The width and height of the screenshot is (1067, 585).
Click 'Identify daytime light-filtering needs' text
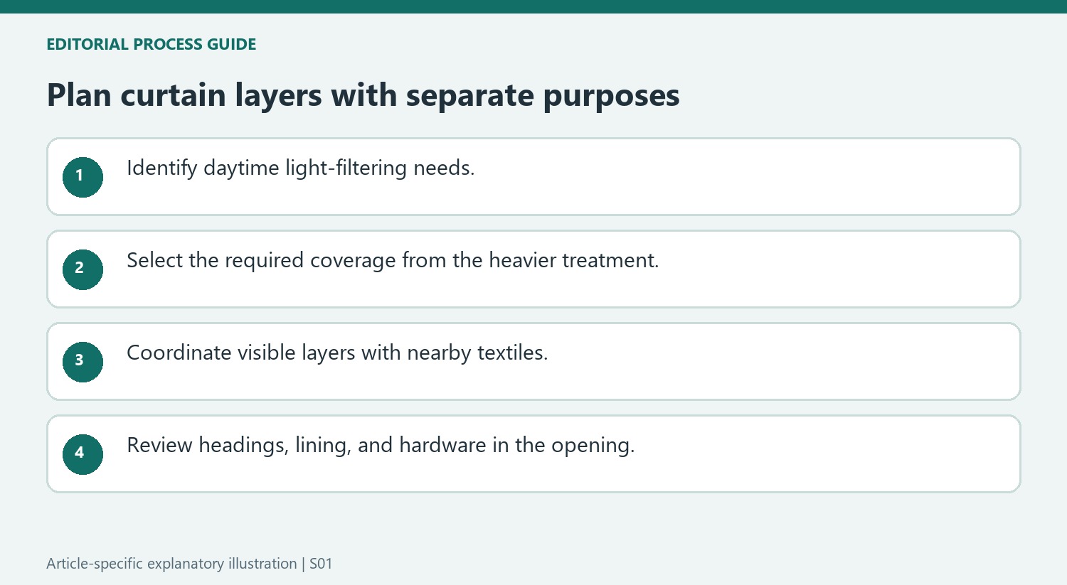(300, 168)
